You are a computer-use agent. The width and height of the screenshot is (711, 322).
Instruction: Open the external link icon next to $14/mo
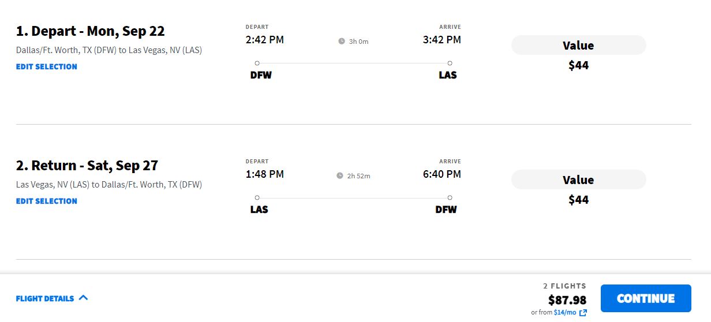point(583,312)
